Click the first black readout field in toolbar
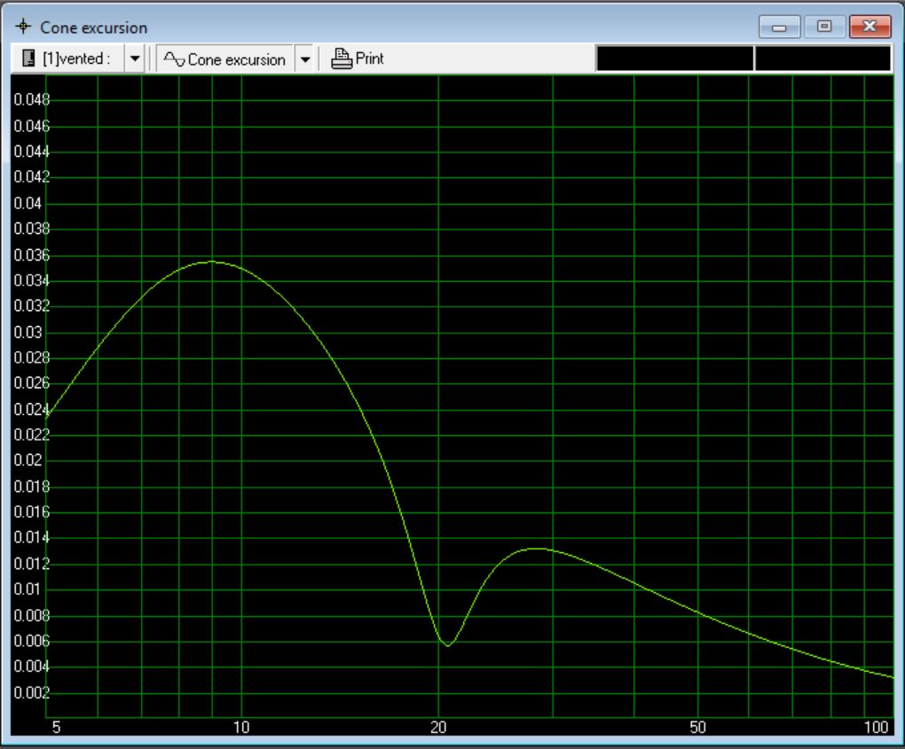This screenshot has height=749, width=905. 674,59
